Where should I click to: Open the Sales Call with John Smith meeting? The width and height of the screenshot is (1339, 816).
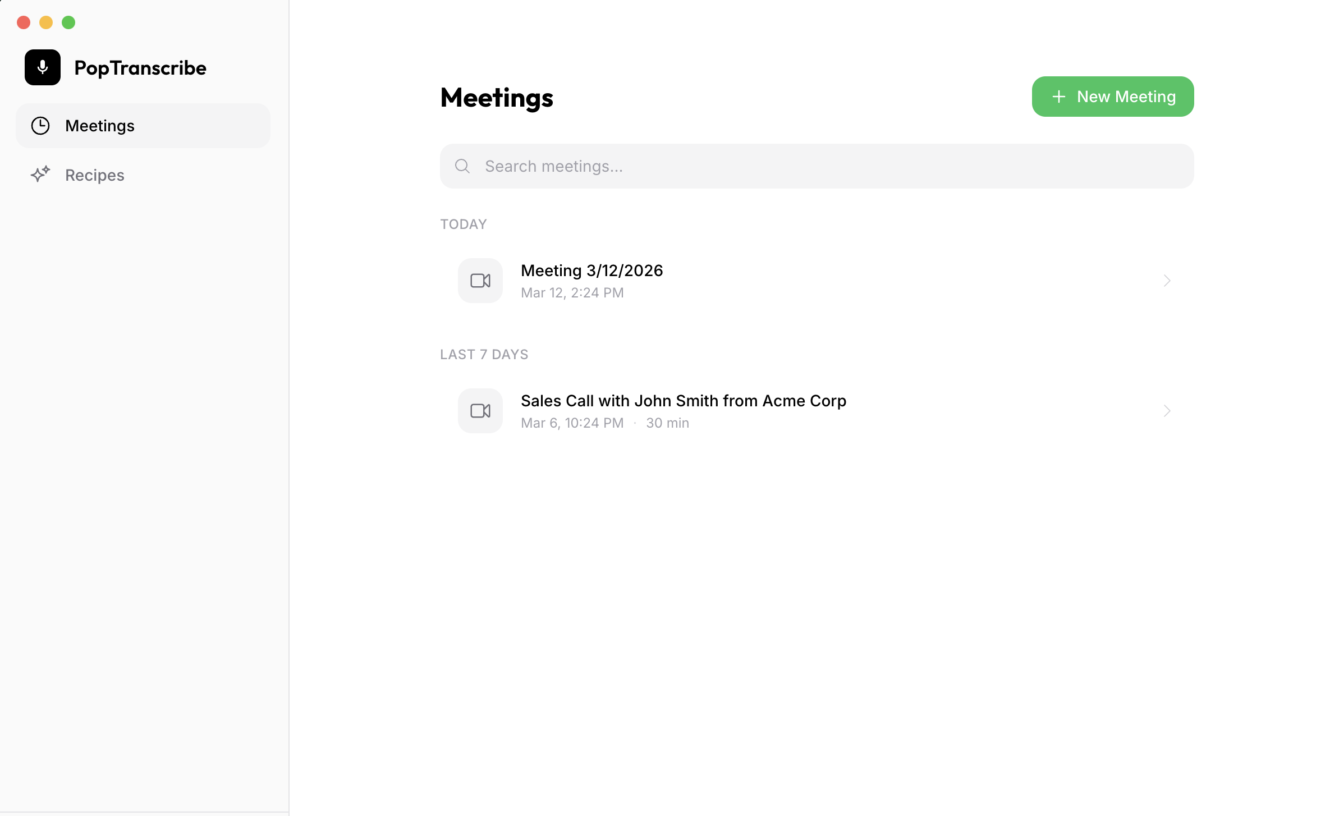click(684, 401)
